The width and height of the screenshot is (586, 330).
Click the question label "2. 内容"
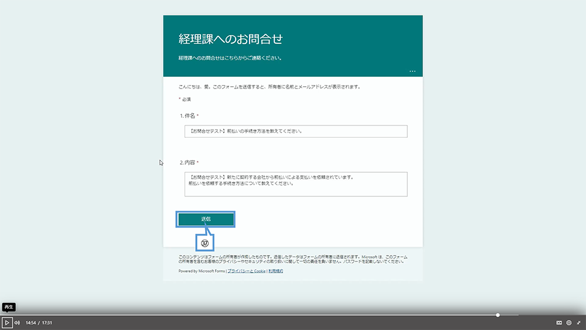(x=189, y=162)
